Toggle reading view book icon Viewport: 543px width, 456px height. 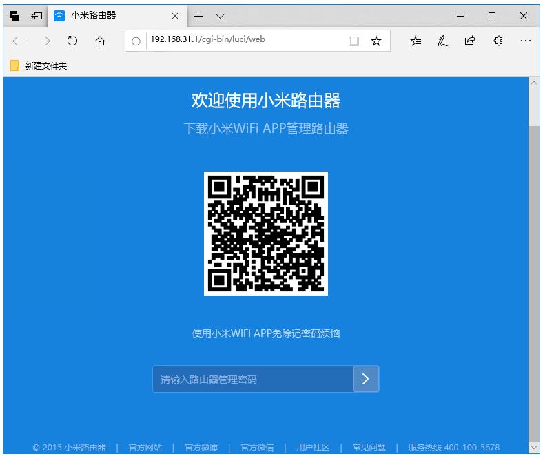coord(354,41)
